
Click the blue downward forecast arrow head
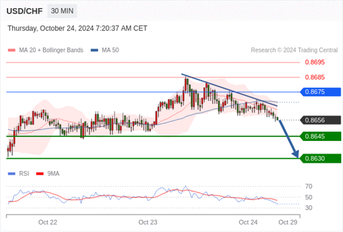coord(296,154)
